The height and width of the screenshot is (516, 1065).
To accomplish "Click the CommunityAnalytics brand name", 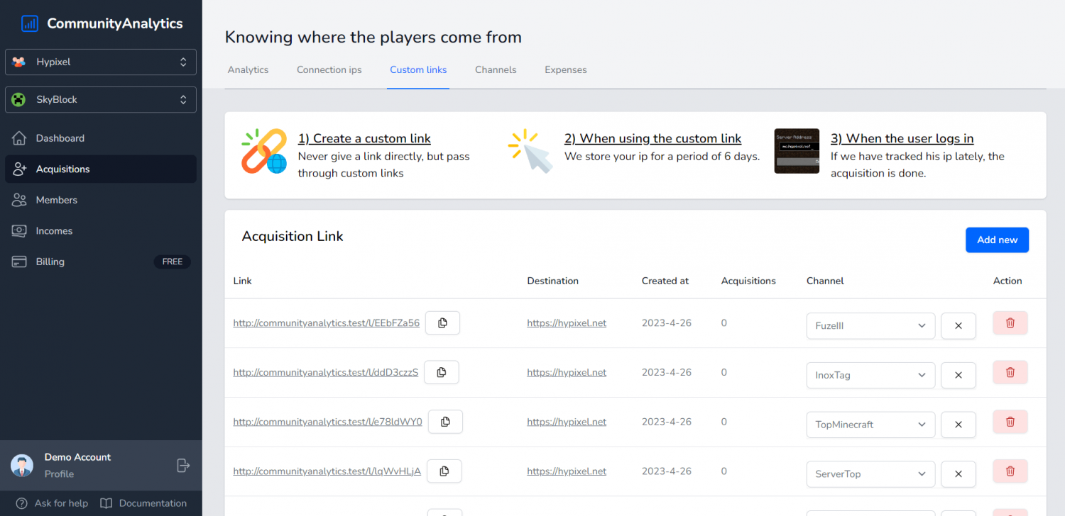I will (115, 23).
